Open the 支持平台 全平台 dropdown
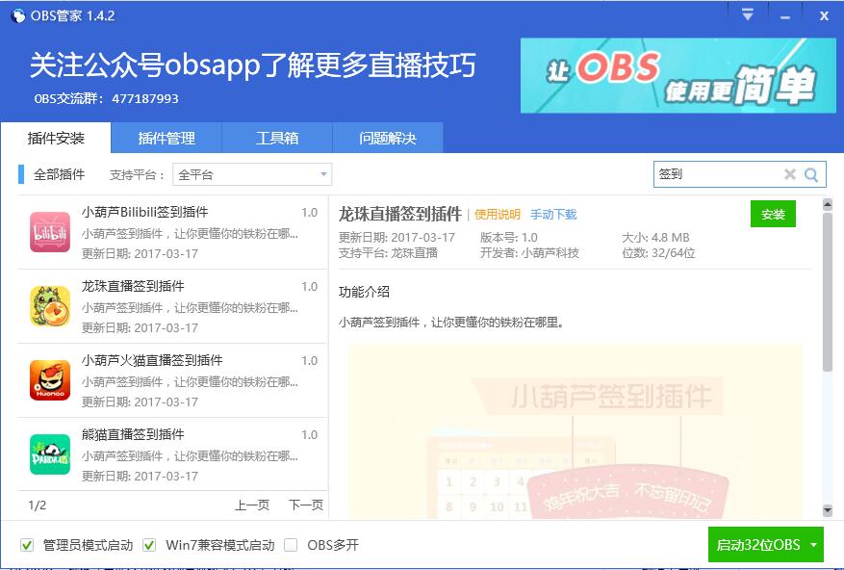844x570 pixels. click(252, 174)
